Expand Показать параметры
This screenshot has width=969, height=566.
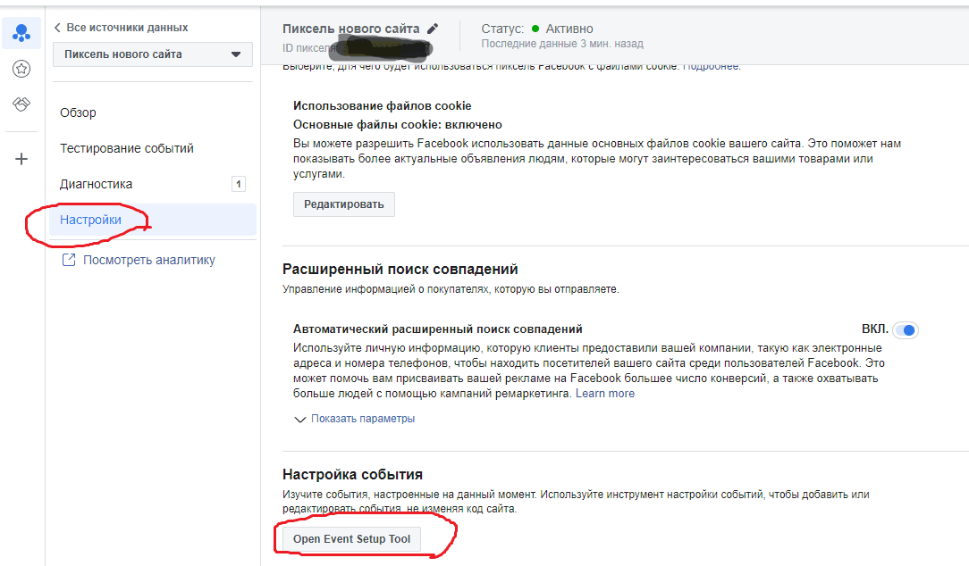coord(363,419)
